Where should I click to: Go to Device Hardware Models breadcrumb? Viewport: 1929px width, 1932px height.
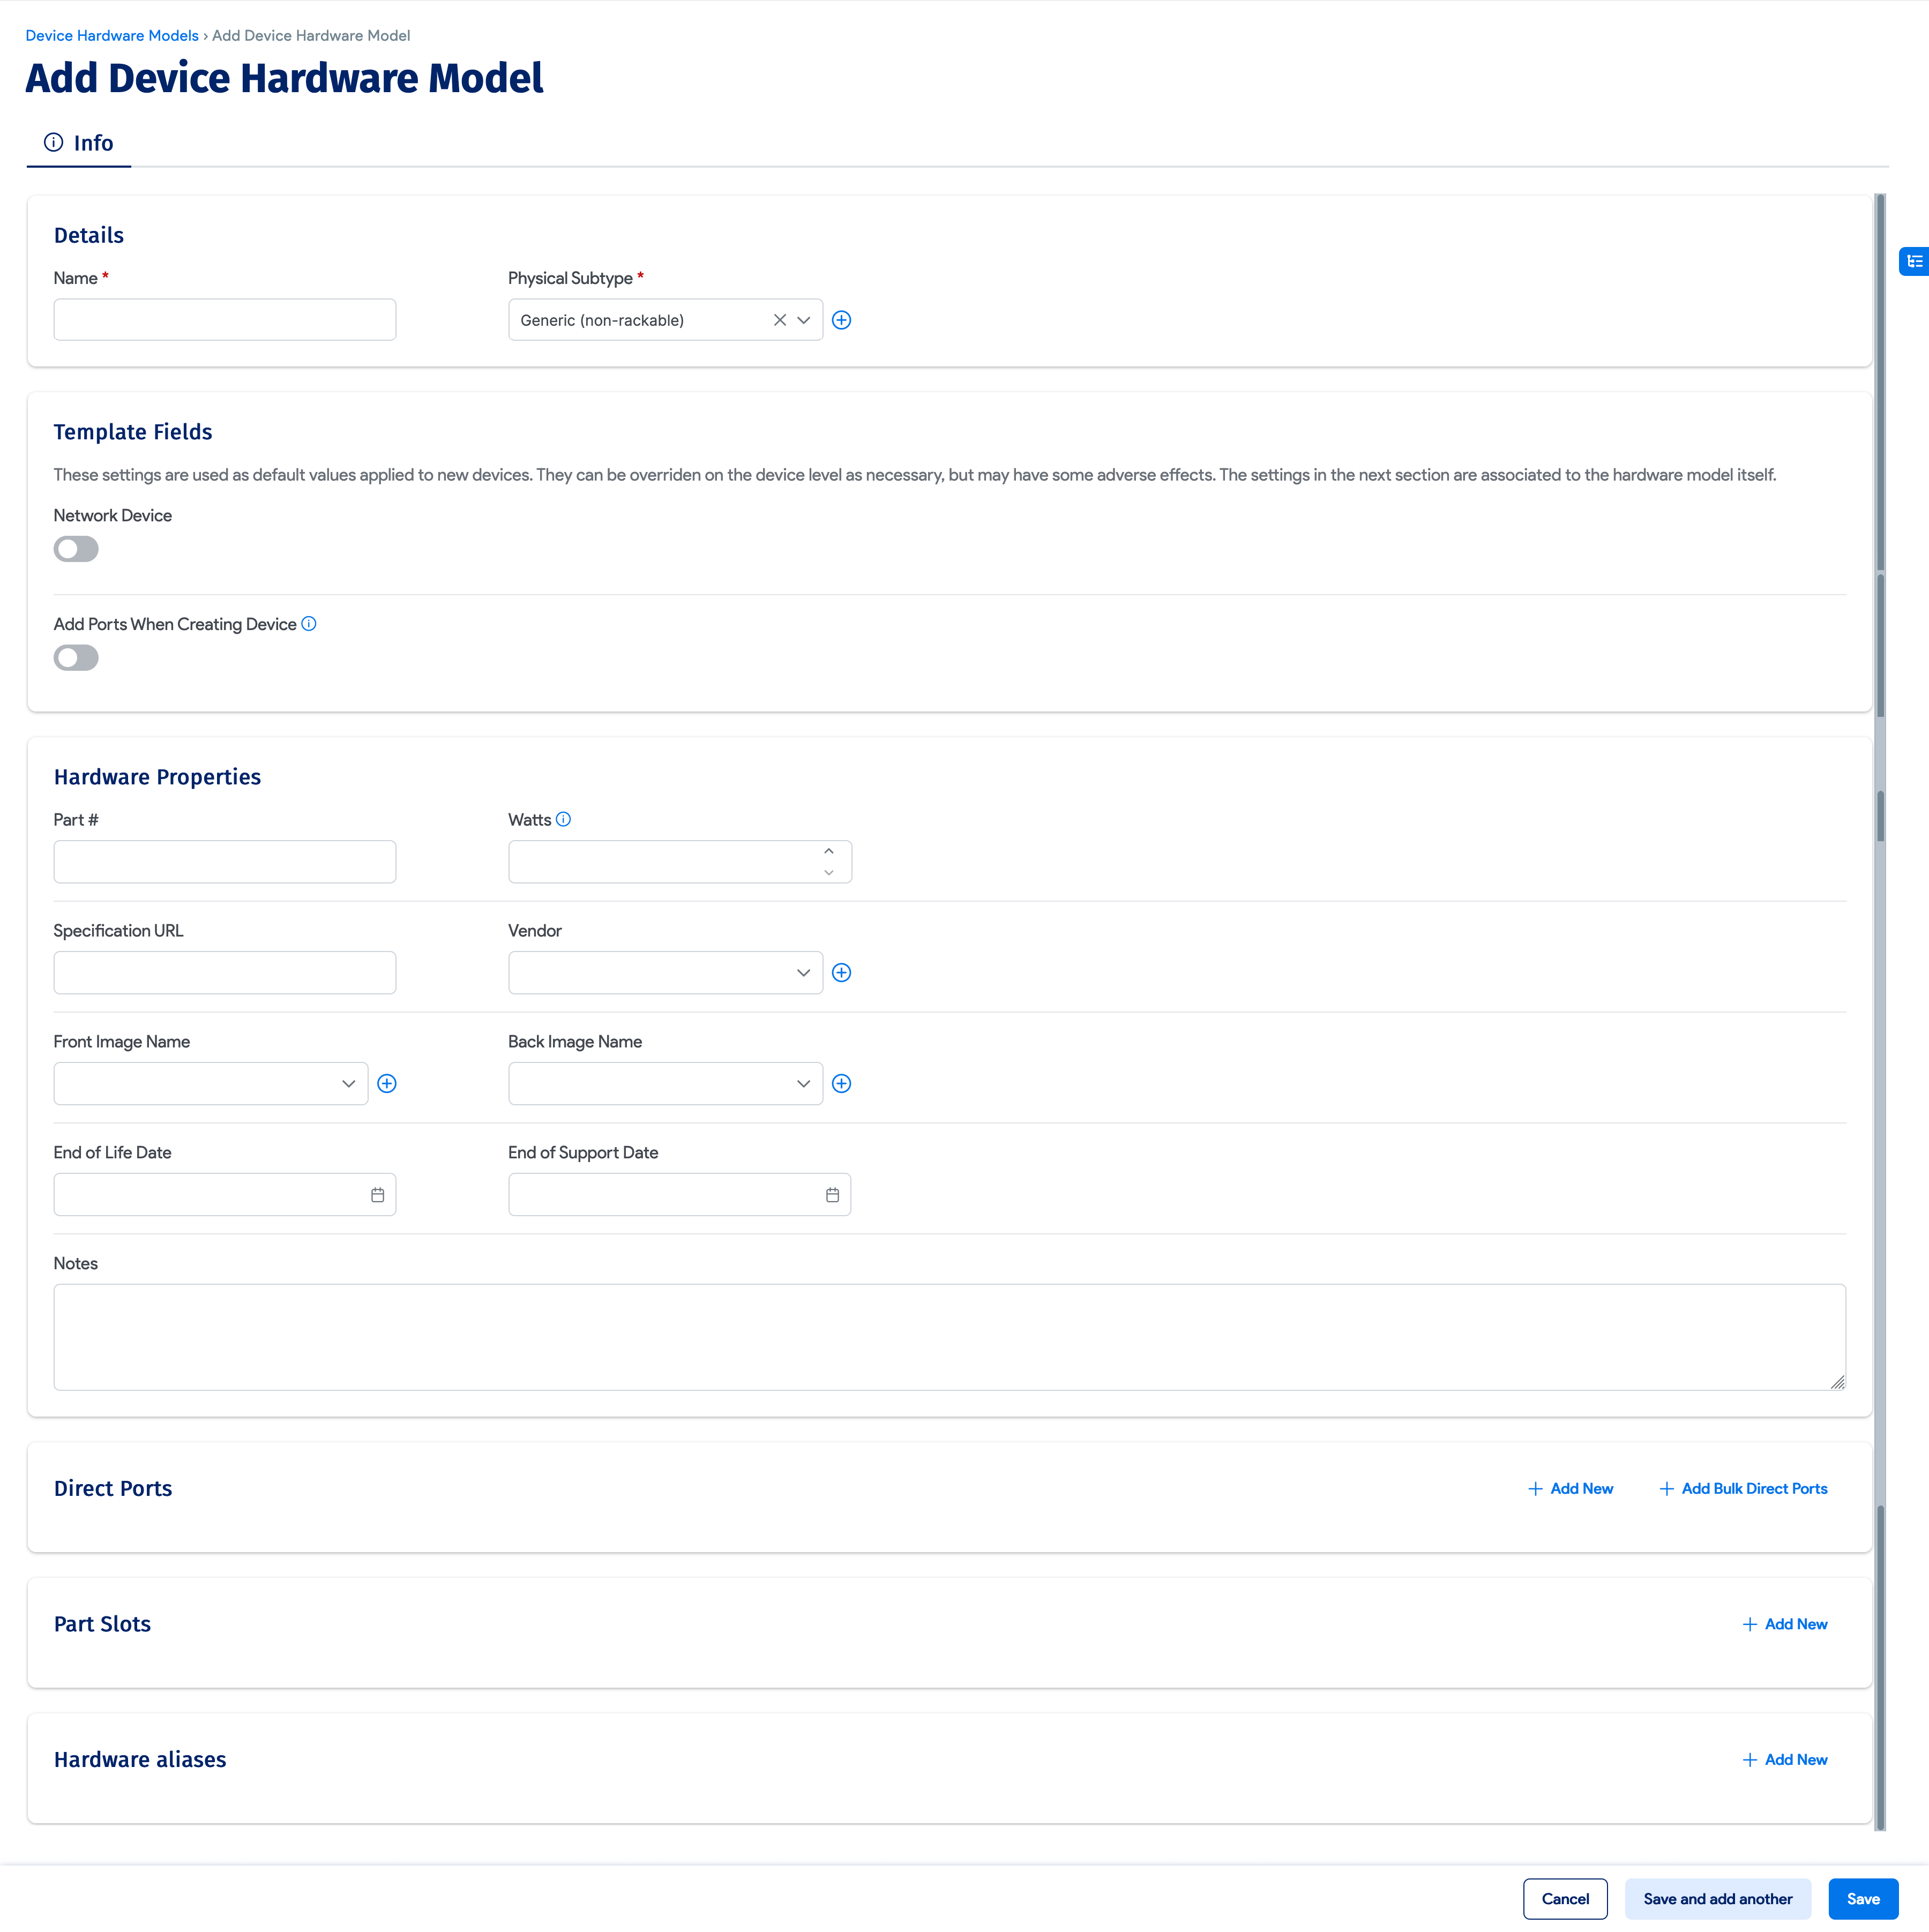point(112,35)
